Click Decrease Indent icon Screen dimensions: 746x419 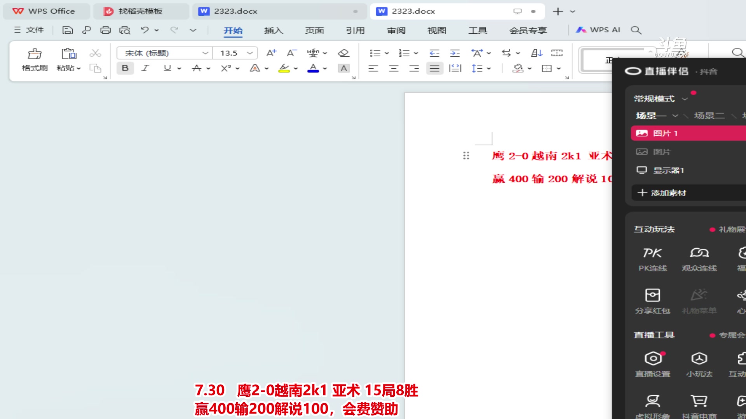(434, 53)
